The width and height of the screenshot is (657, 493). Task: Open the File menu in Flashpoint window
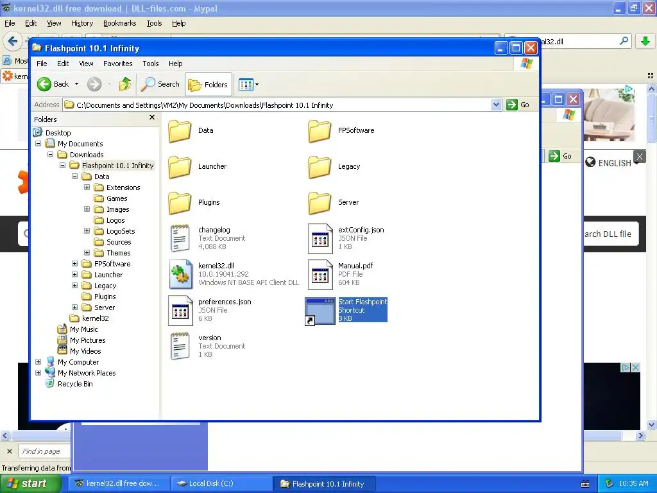[42, 64]
